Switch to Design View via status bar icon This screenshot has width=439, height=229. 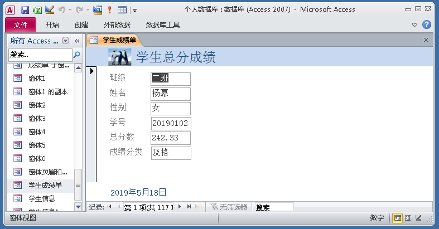coord(418,218)
